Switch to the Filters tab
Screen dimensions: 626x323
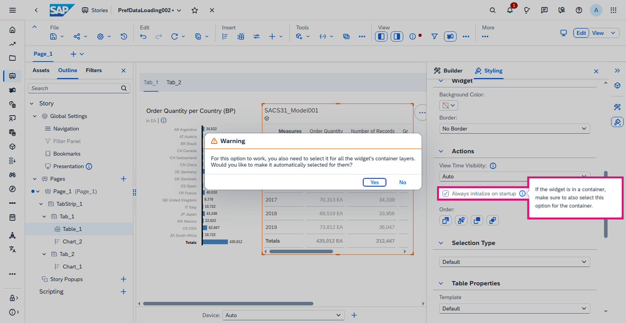(x=94, y=70)
